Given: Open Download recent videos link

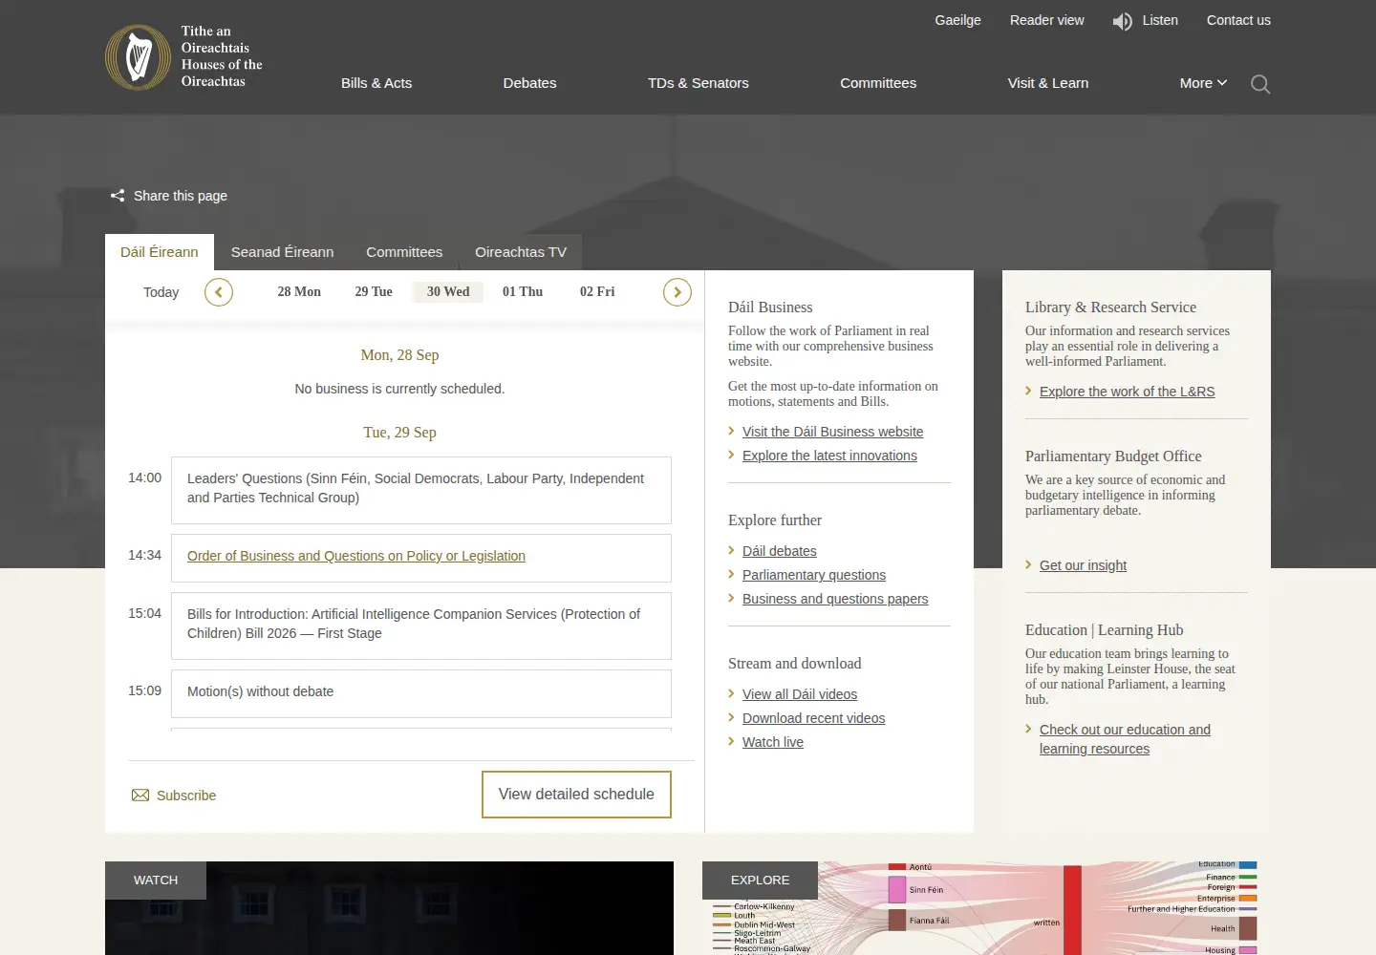Looking at the screenshot, I should click(x=813, y=718).
